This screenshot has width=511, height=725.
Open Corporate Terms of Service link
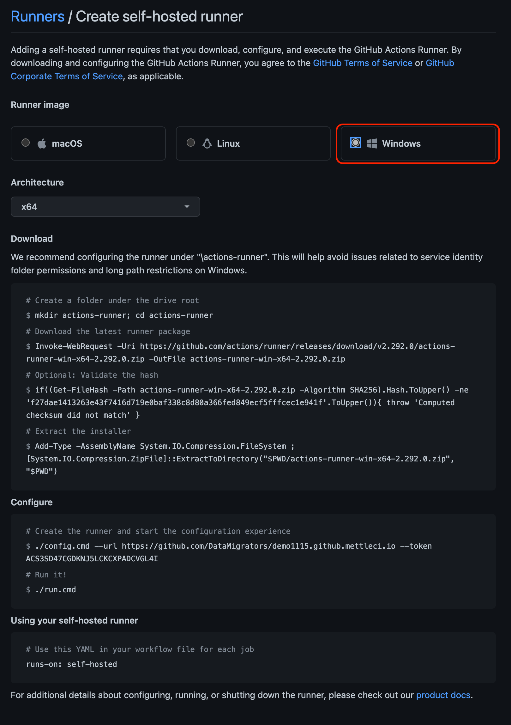tap(67, 76)
